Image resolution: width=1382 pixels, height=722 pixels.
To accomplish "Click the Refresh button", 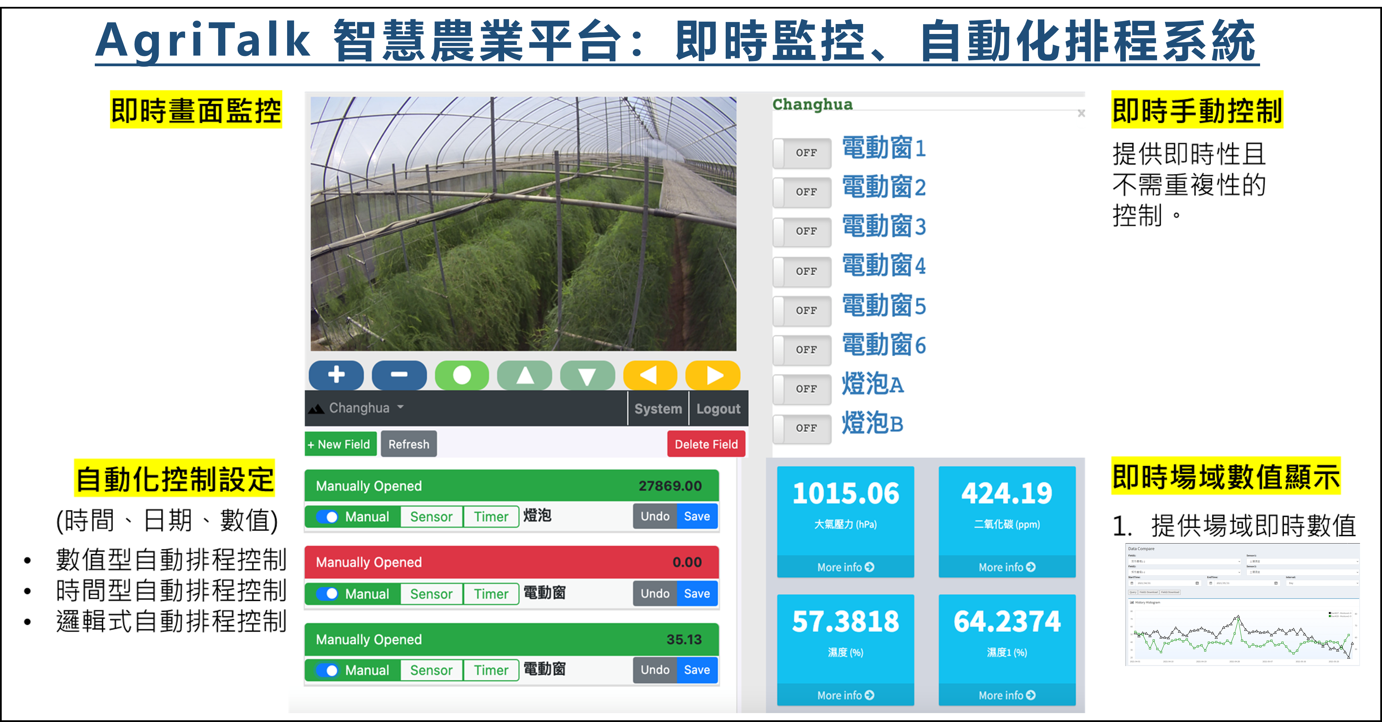I will 409,444.
